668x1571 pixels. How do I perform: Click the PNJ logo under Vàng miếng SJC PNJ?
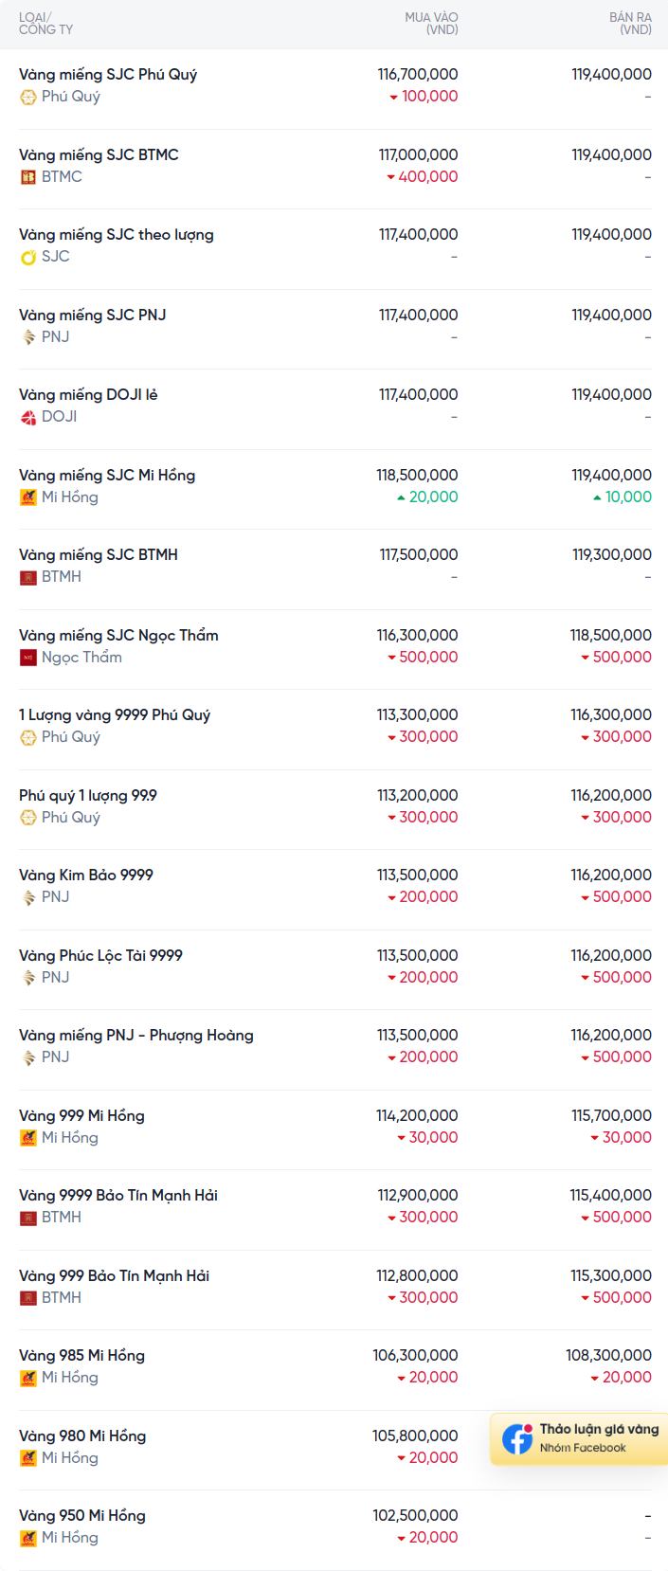[x=28, y=337]
